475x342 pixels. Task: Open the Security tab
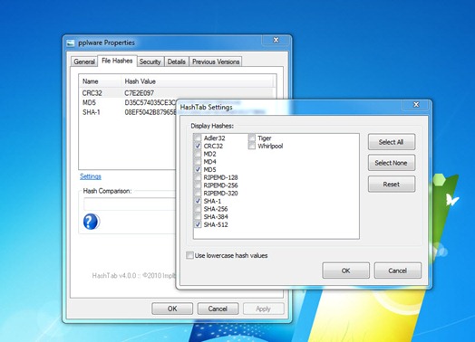point(150,62)
